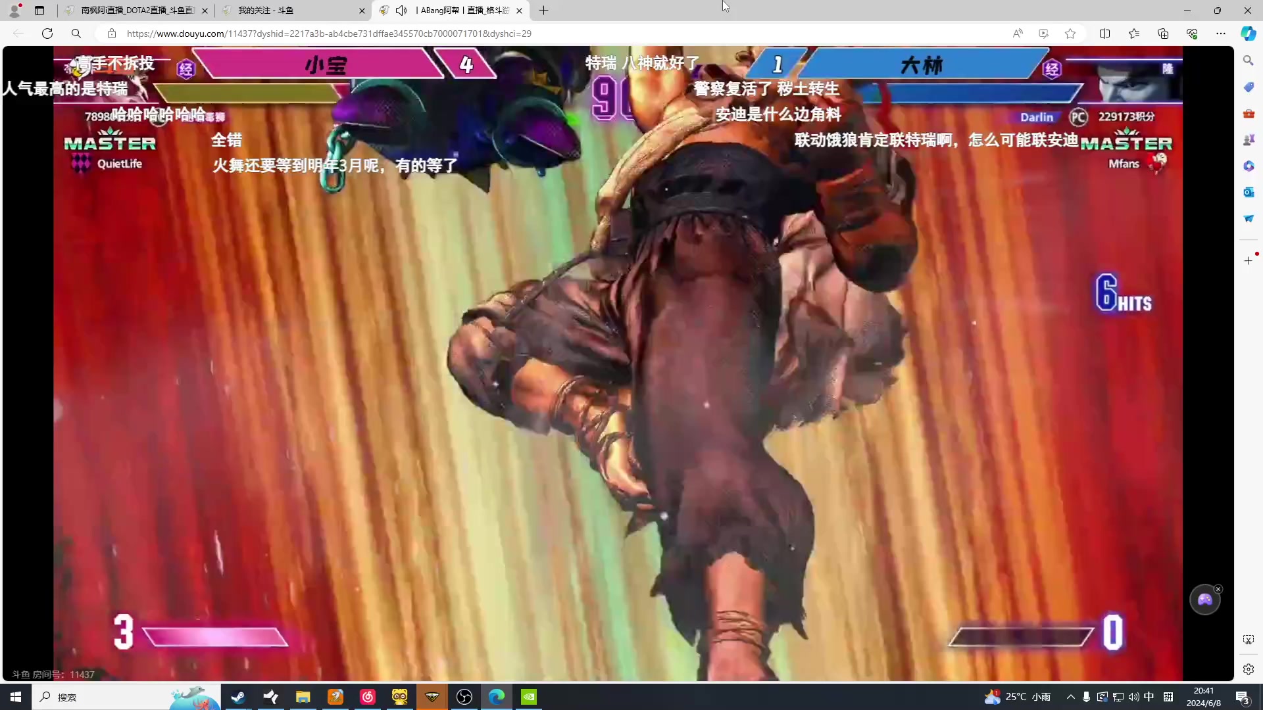Select the ABang阿帮 直播 tab
This screenshot has height=710, width=1263.
click(451, 11)
